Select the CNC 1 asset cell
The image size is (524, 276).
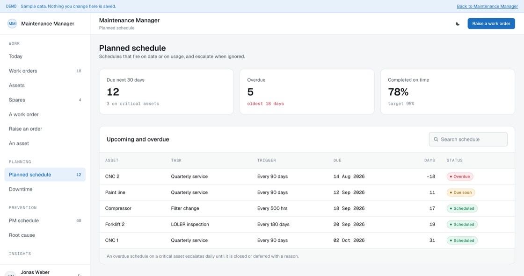pyautogui.click(x=112, y=241)
